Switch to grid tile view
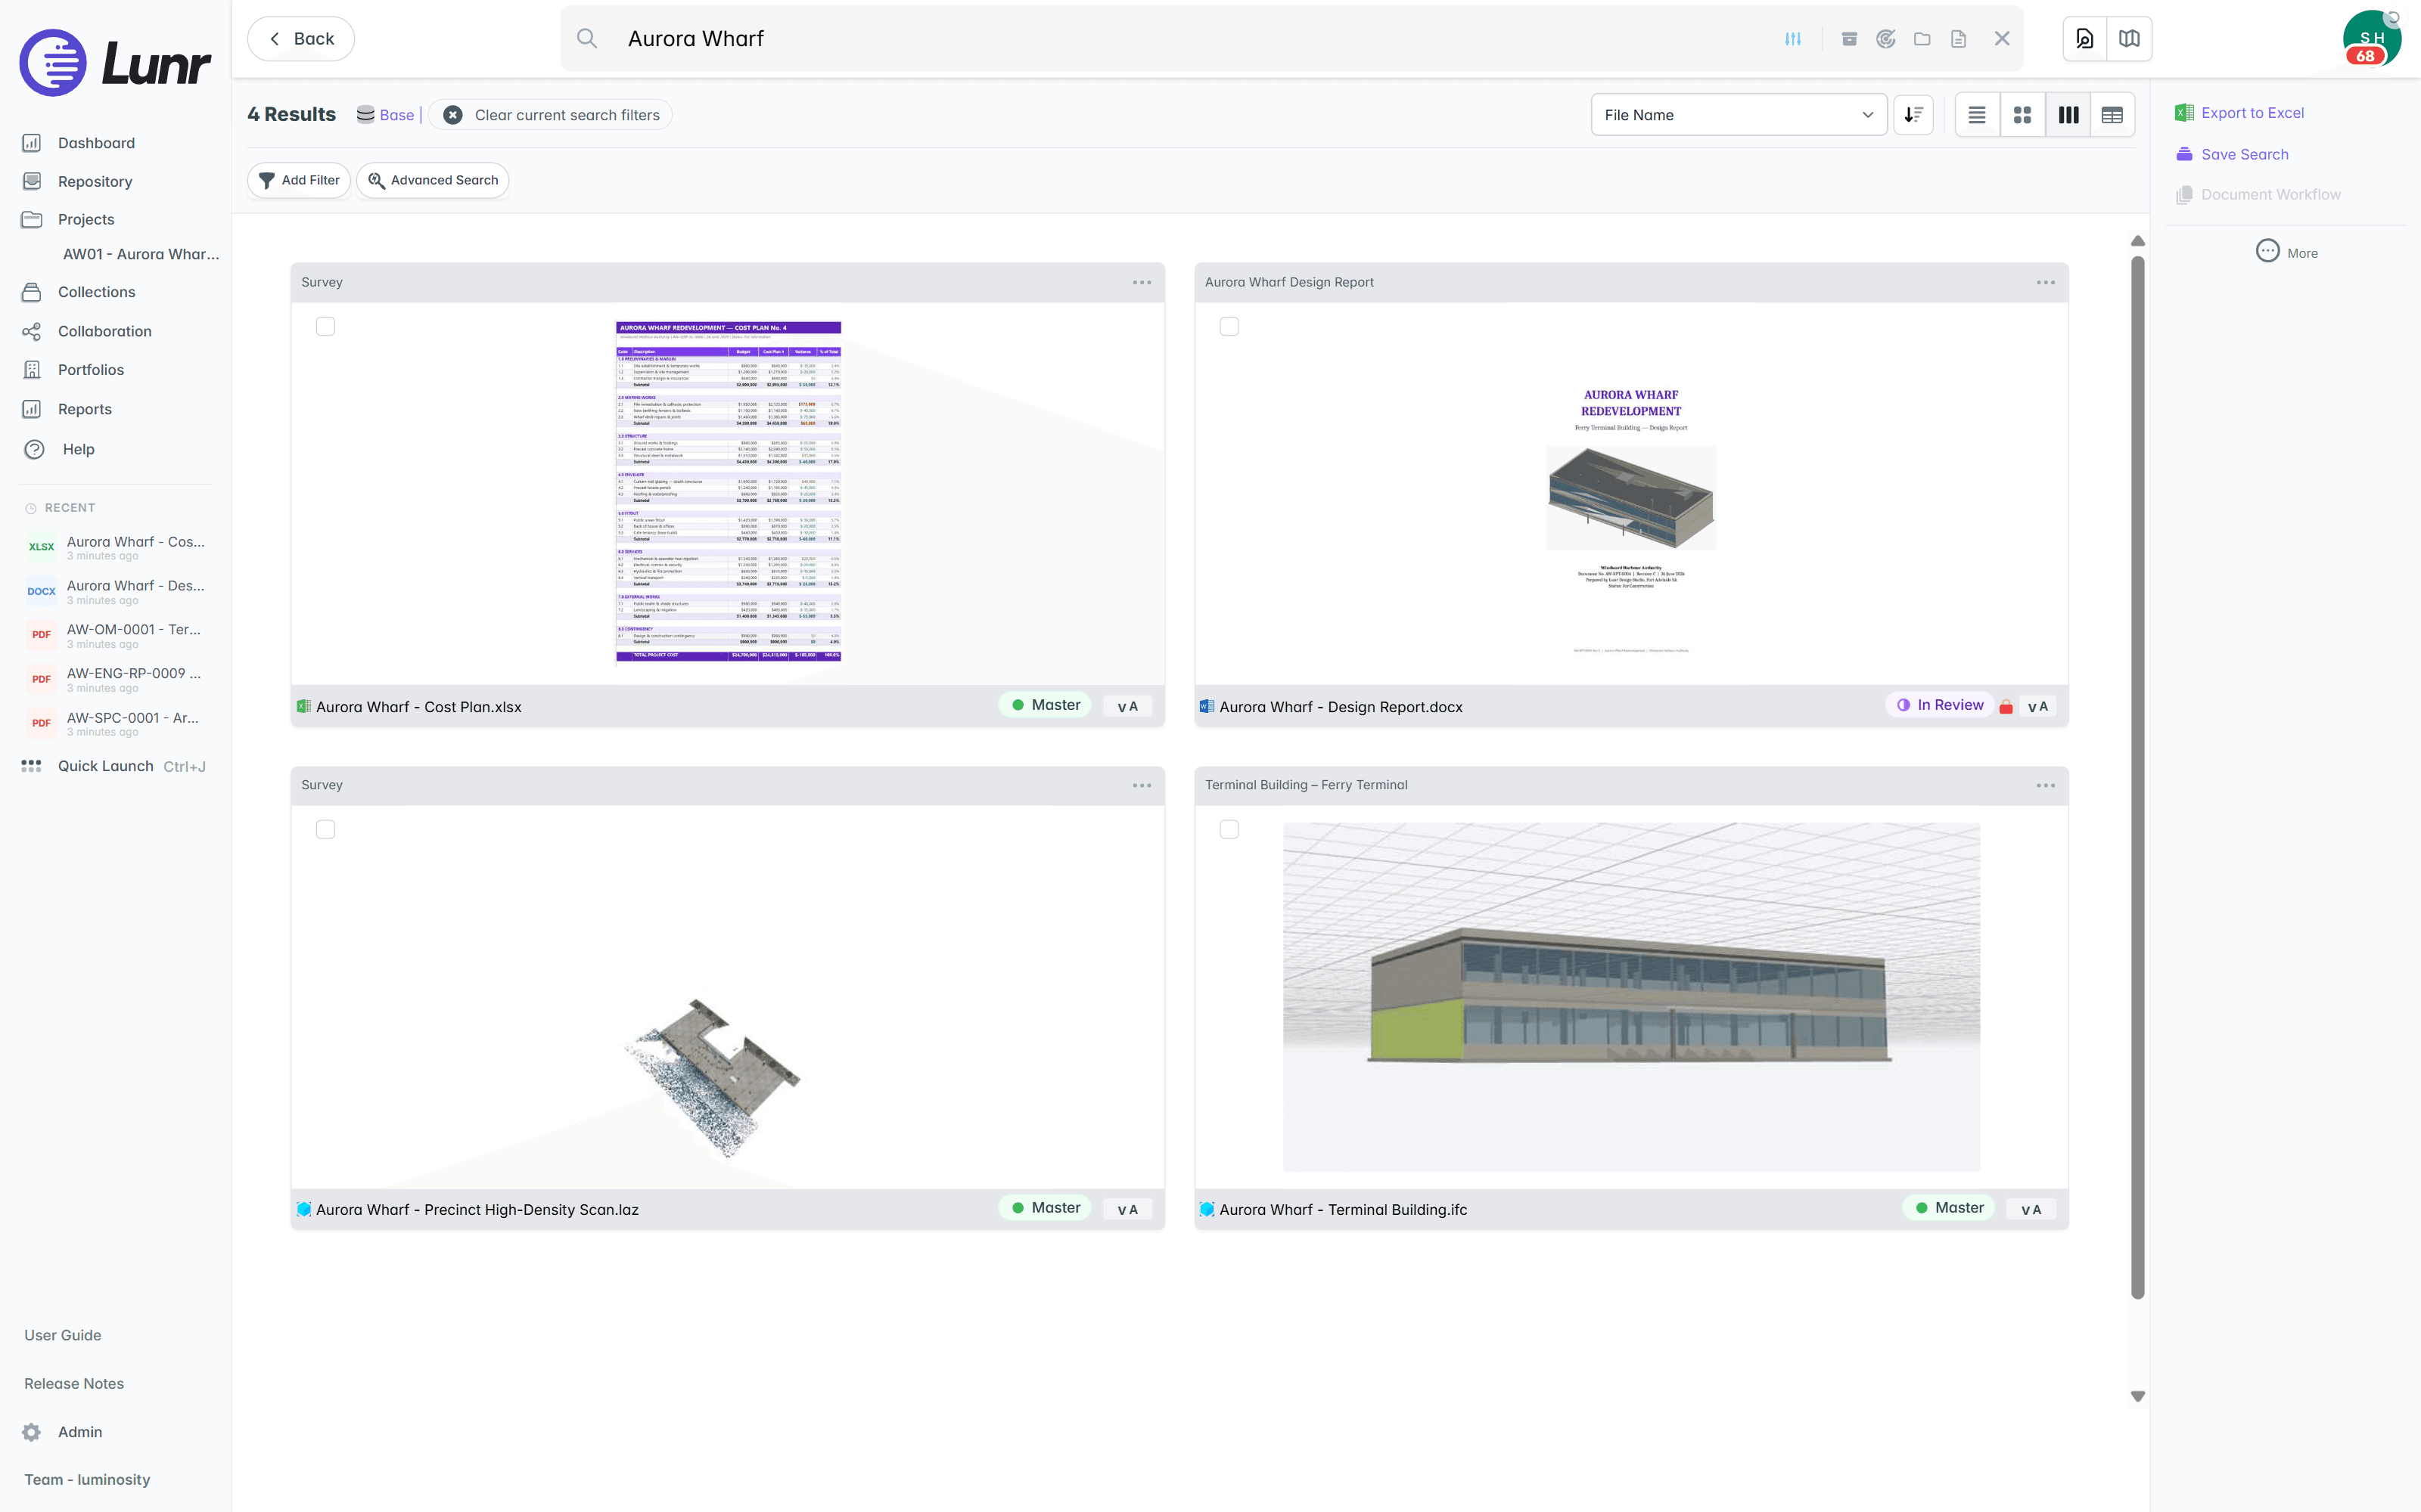Screen dimensions: 2421x1512 tap(2022, 115)
